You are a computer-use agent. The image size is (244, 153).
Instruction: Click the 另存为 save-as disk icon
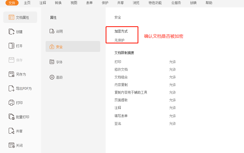pyautogui.click(x=11, y=74)
